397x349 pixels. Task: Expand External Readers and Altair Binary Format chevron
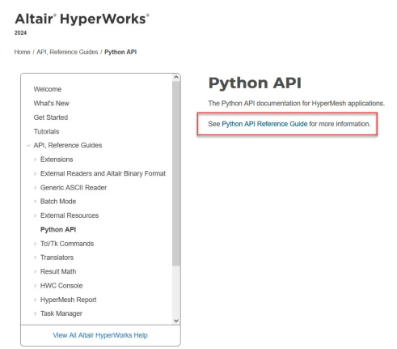pyautogui.click(x=35, y=173)
